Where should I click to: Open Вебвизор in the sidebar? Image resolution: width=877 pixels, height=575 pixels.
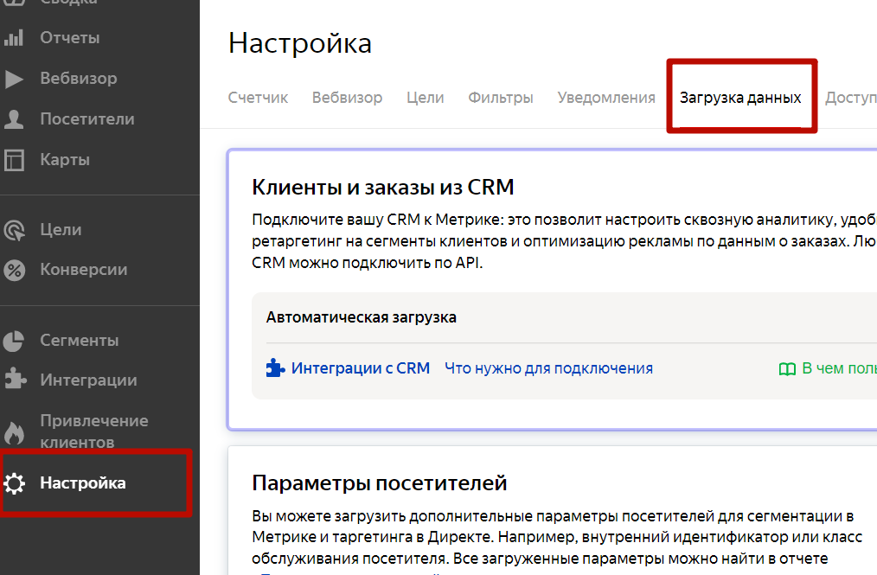tap(79, 79)
